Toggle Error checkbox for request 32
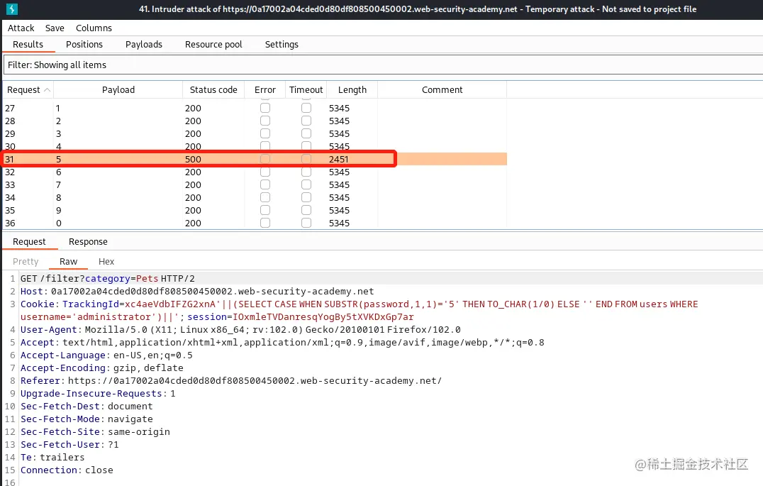Image resolution: width=763 pixels, height=486 pixels. [265, 172]
